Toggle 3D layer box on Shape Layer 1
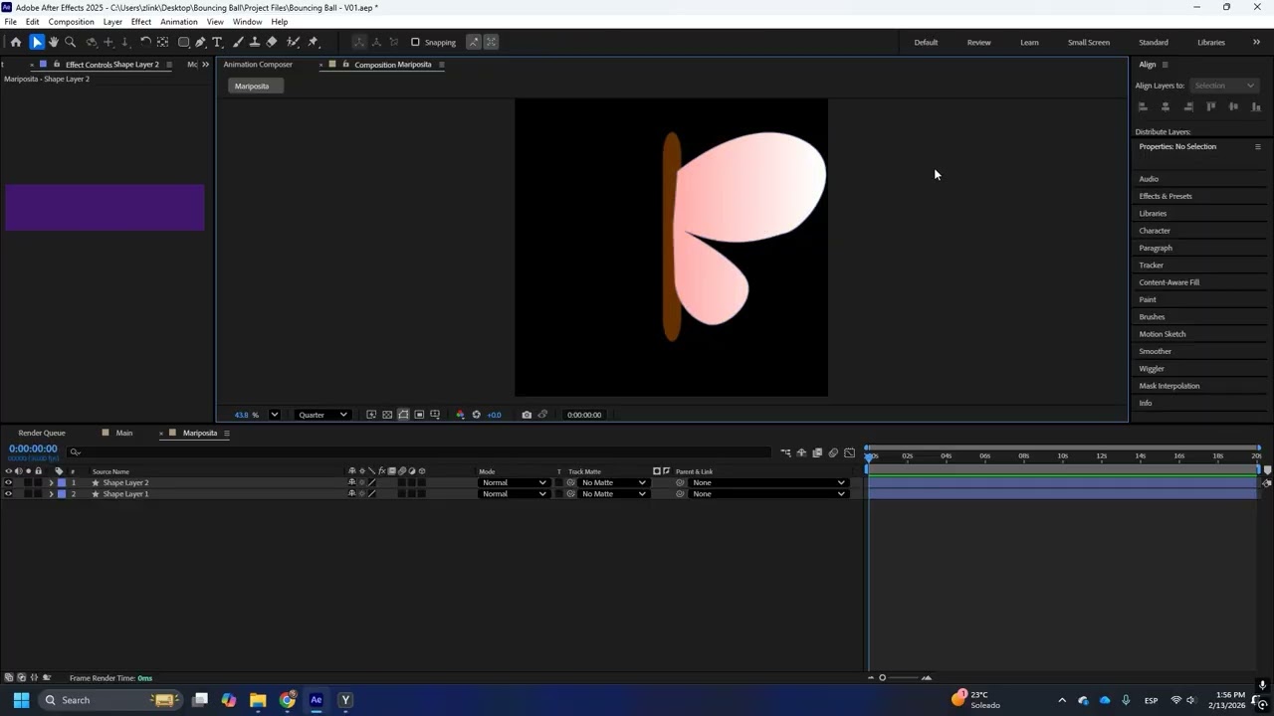 click(422, 494)
